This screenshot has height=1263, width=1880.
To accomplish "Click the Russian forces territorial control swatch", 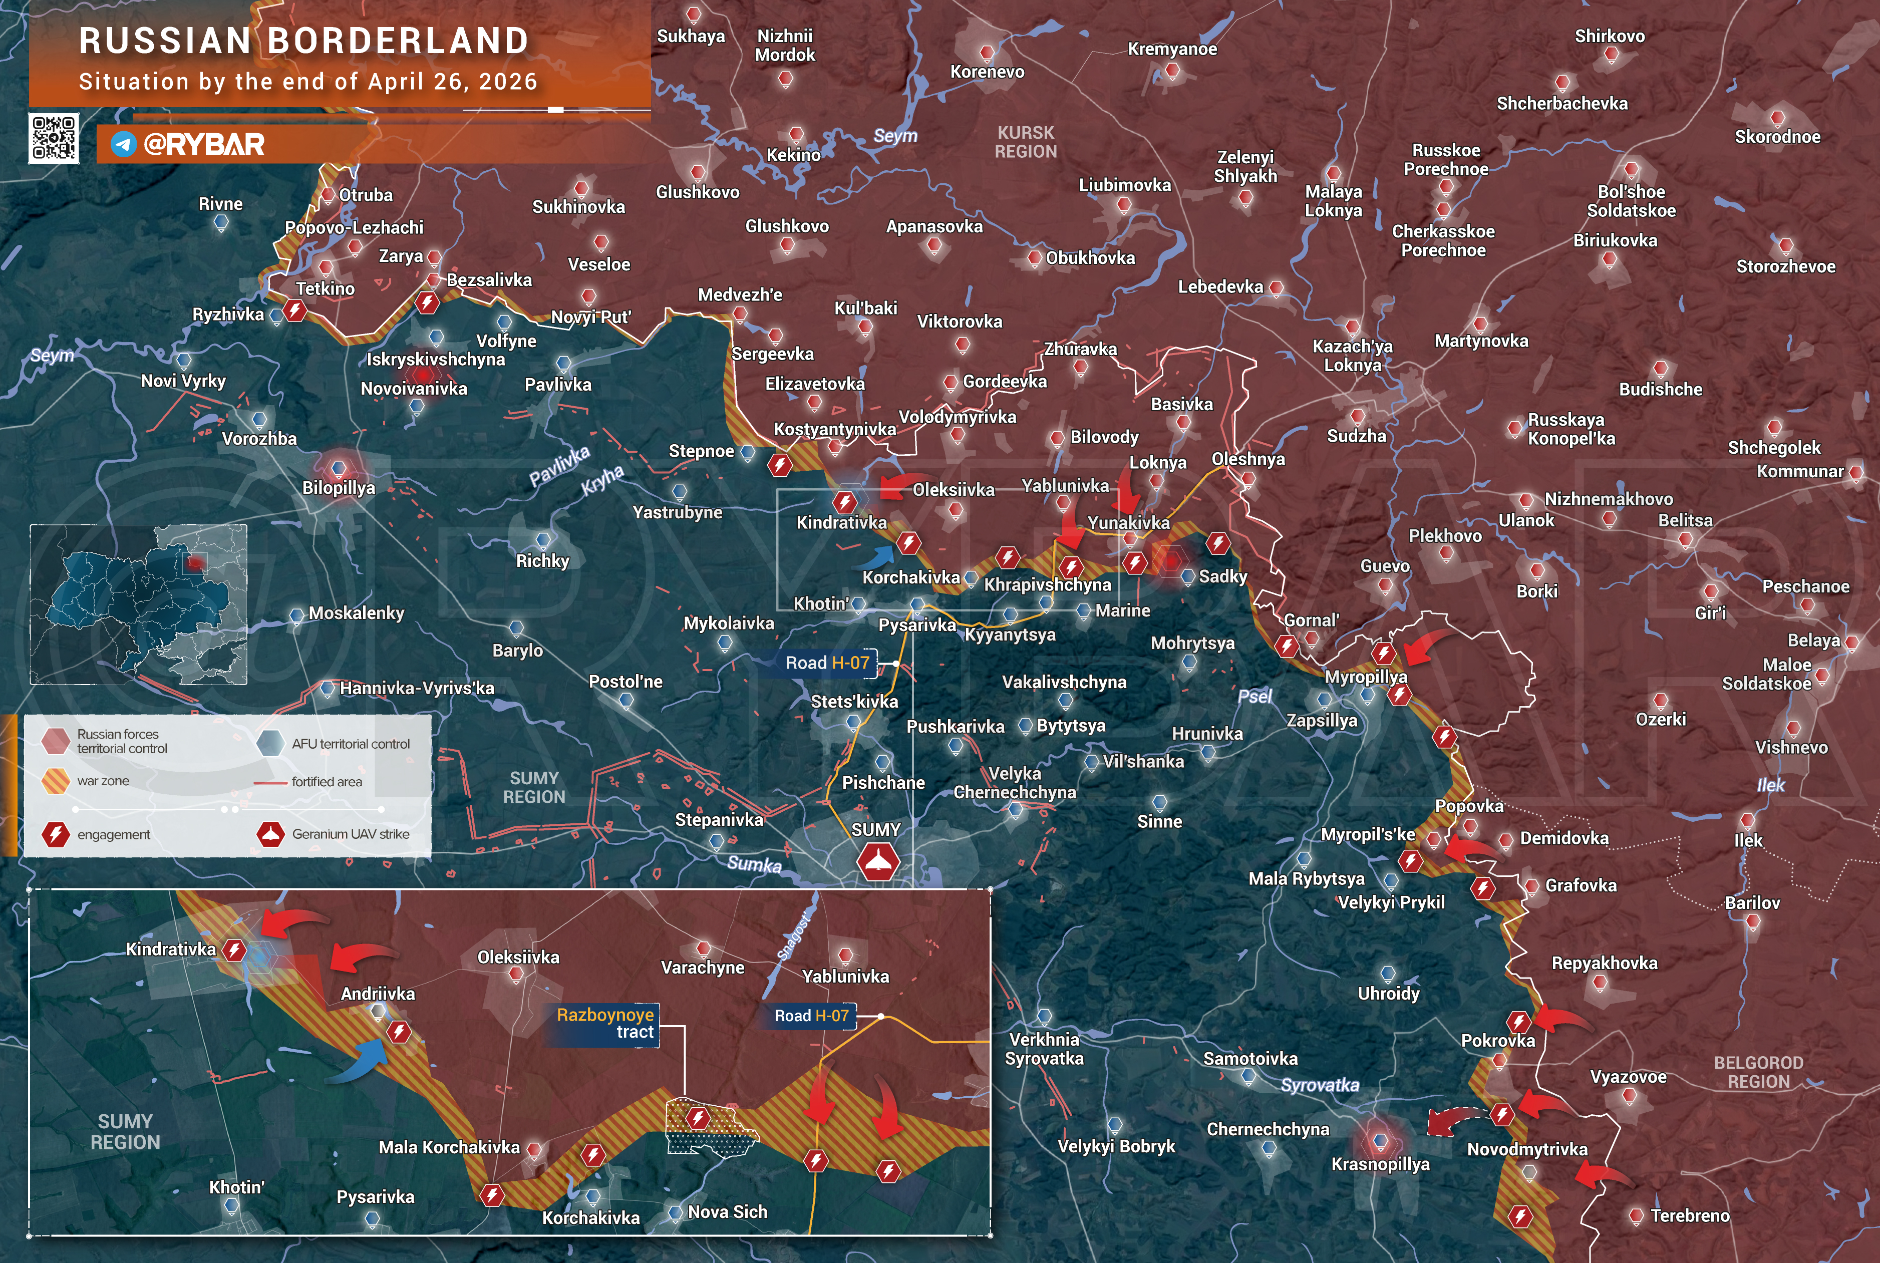I will (x=55, y=741).
